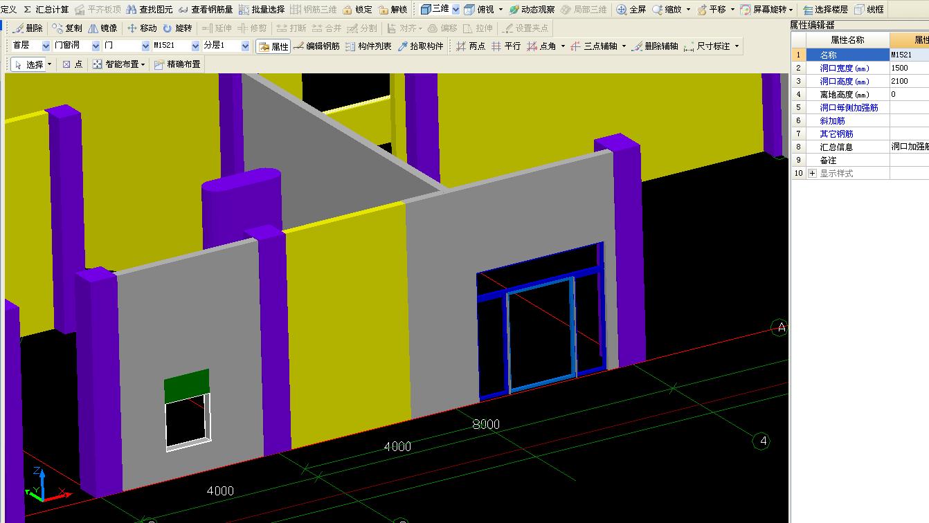Click the 离地高度 value 0

(909, 94)
